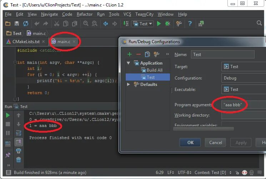
Task: Expand the Defaults tree node
Action: point(129,85)
